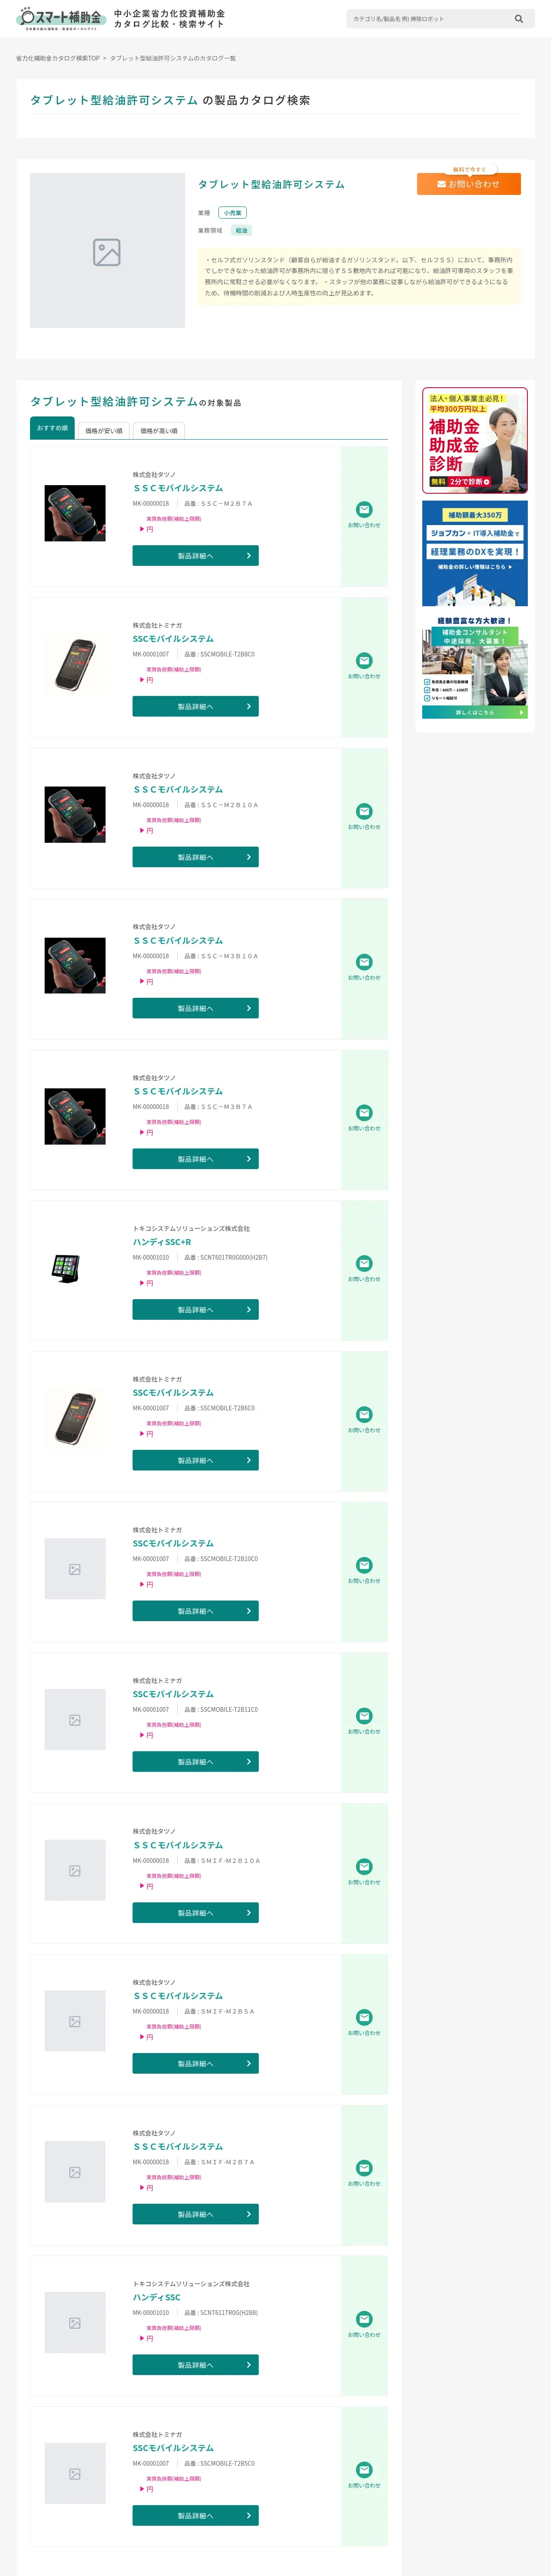Click mail inquiry icon for SSC-M3B10A product
The image size is (551, 2576).
point(364,962)
